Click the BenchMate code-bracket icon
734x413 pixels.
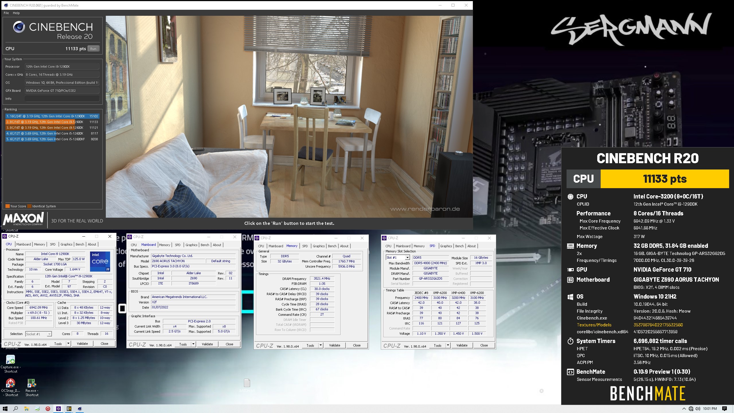pyautogui.click(x=570, y=372)
